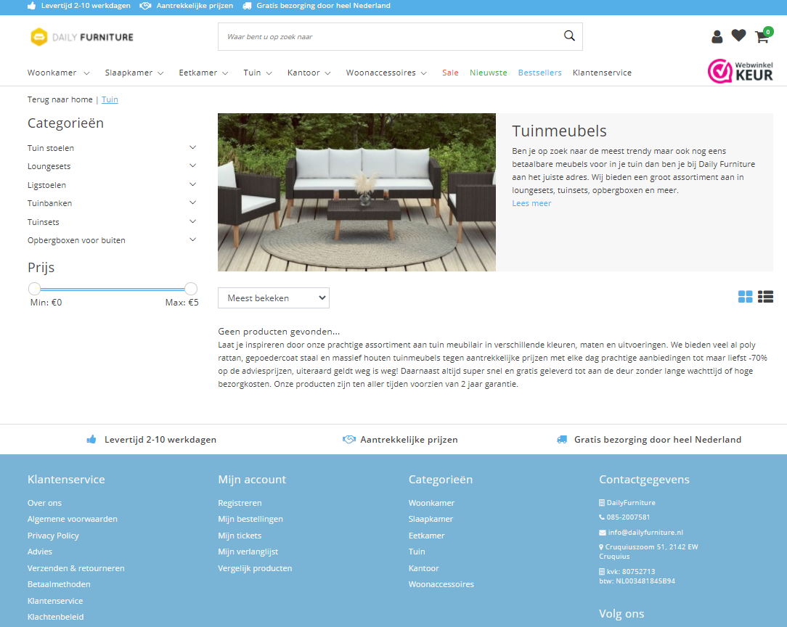
Task: Open the shopping cart icon
Action: point(762,36)
